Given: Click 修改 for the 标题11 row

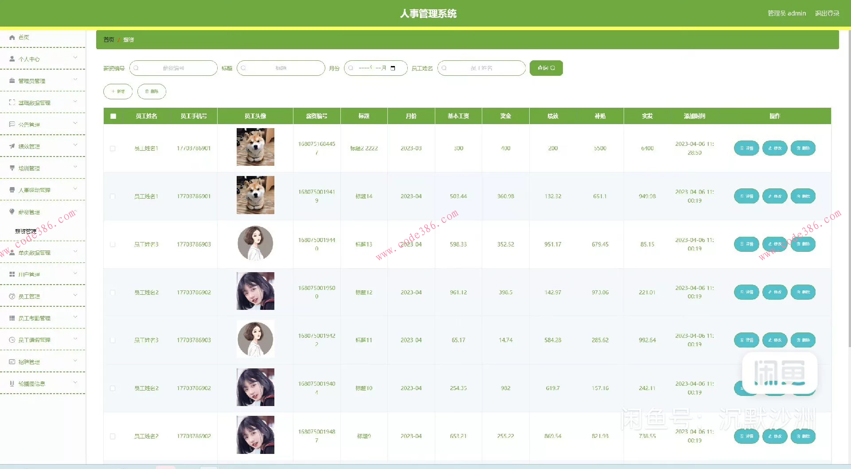Looking at the screenshot, I should 775,340.
